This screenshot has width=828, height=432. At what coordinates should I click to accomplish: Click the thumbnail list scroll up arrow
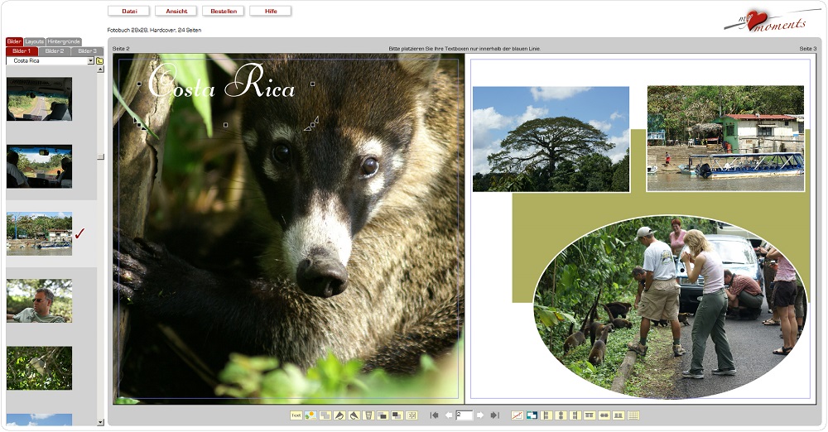click(x=100, y=70)
